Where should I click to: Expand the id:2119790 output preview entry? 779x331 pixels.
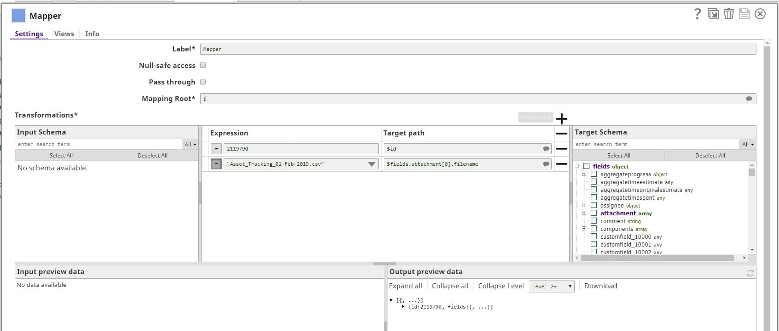coord(403,307)
